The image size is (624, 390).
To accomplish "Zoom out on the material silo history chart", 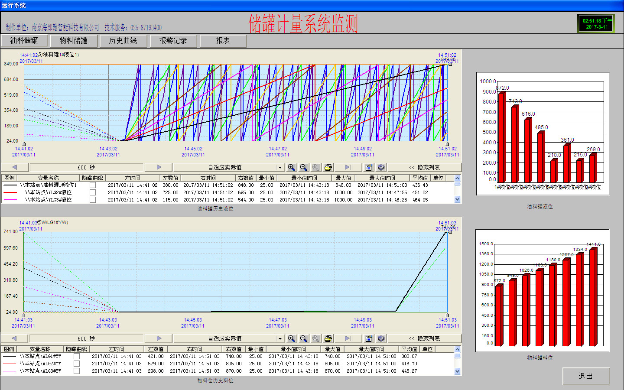I will 303,338.
